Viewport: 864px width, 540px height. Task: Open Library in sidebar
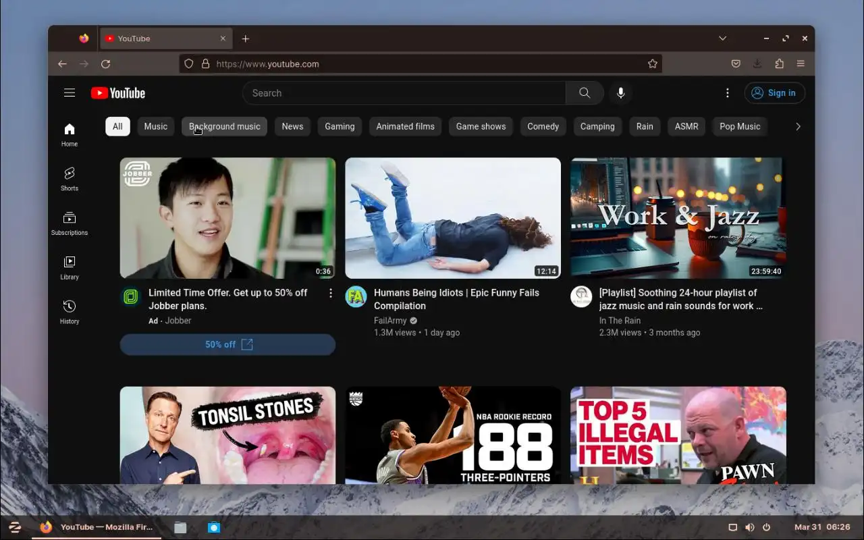click(x=70, y=267)
